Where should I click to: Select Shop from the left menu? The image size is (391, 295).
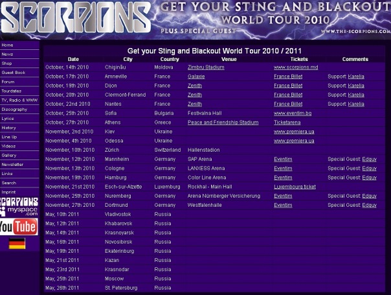point(6,64)
